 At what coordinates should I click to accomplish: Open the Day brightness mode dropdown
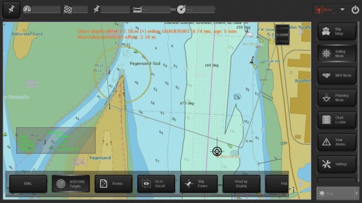[x=337, y=193]
